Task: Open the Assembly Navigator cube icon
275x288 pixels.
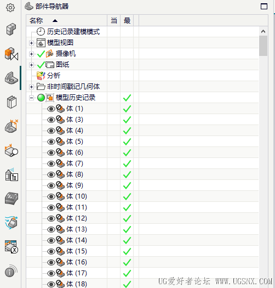Action: [11, 29]
